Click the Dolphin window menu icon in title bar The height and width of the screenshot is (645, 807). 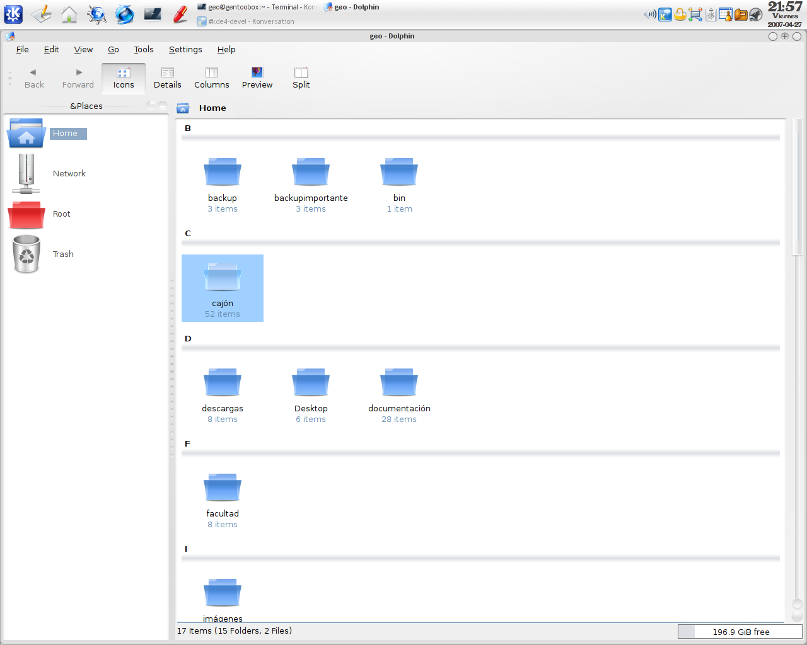(x=10, y=37)
